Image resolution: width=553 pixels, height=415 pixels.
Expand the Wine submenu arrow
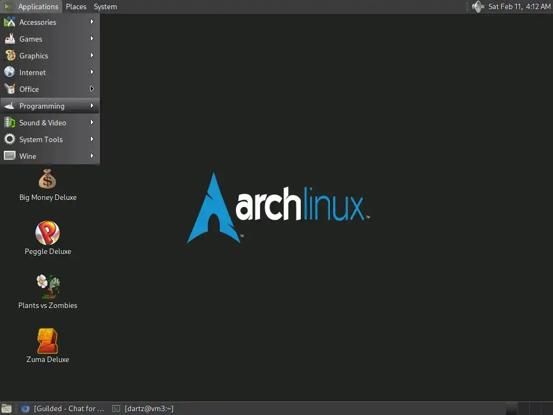click(92, 156)
